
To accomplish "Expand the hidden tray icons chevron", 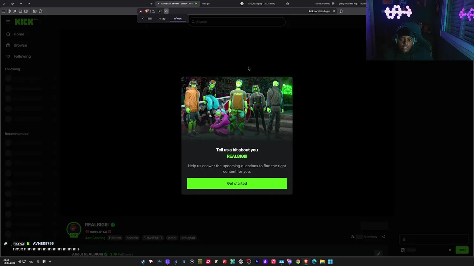I will click(x=50, y=262).
